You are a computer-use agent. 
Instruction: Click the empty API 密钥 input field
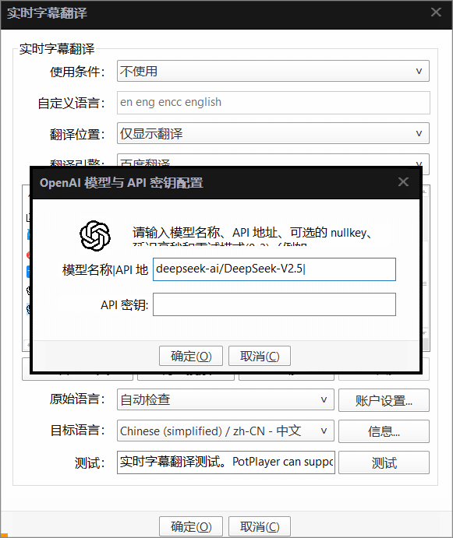(x=274, y=304)
